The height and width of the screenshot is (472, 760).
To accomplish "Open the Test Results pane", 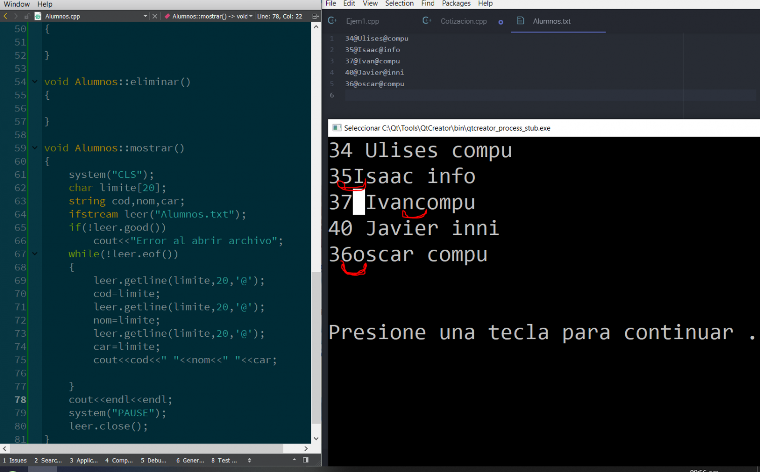I will [x=224, y=460].
